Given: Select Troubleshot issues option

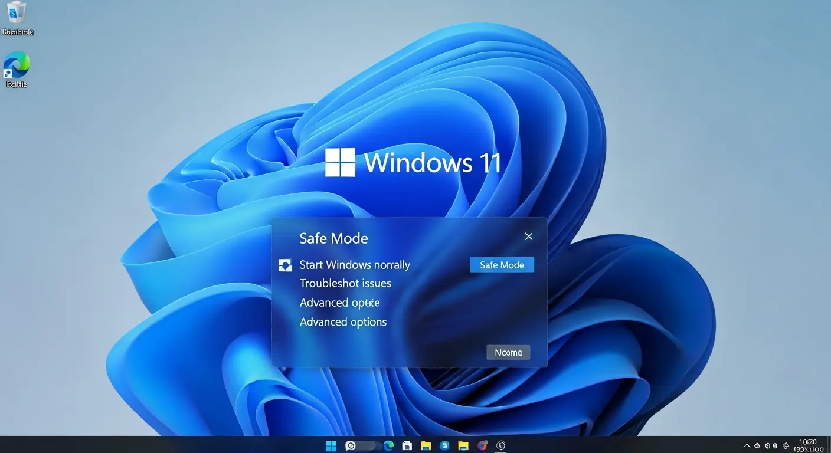Looking at the screenshot, I should (345, 283).
